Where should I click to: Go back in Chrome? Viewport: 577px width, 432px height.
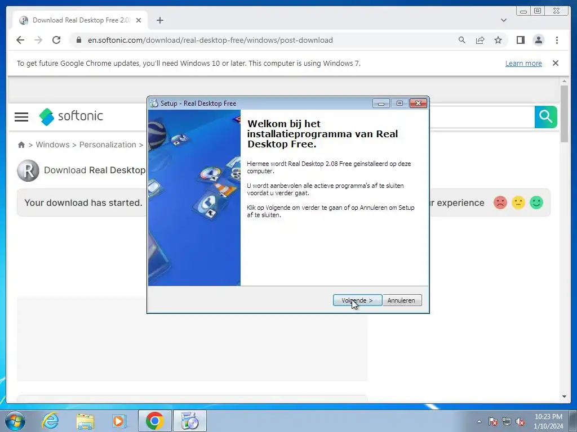click(20, 40)
